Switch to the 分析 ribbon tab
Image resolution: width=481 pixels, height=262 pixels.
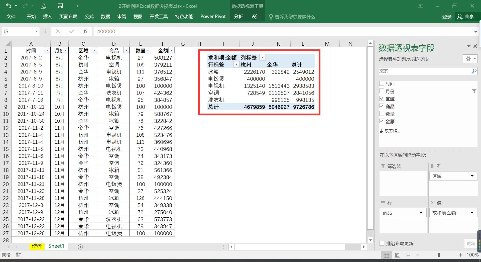click(238, 17)
